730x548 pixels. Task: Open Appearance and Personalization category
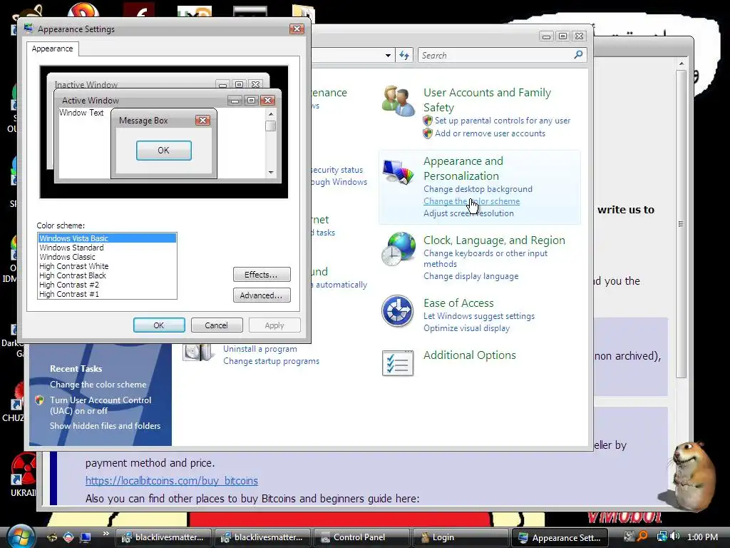pos(463,168)
